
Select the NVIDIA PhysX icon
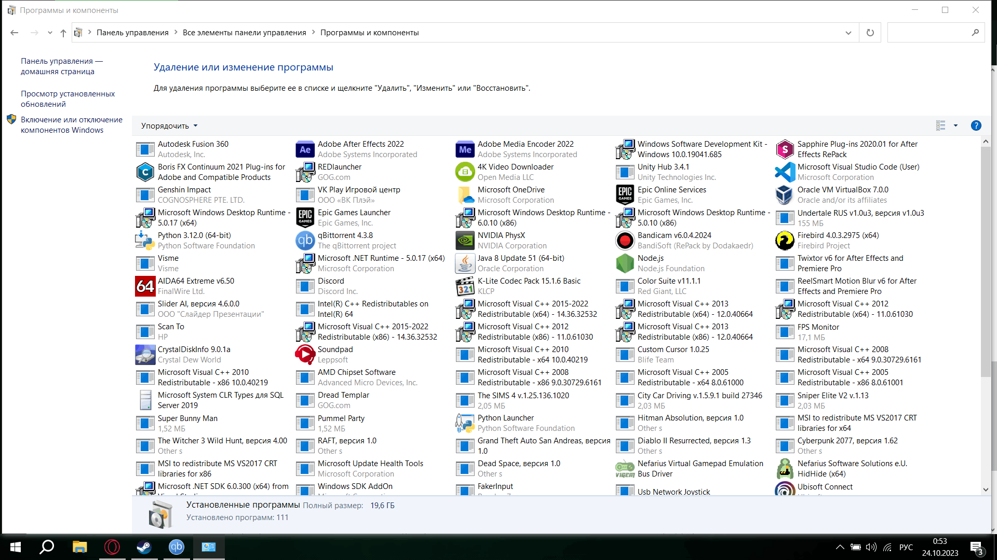465,241
